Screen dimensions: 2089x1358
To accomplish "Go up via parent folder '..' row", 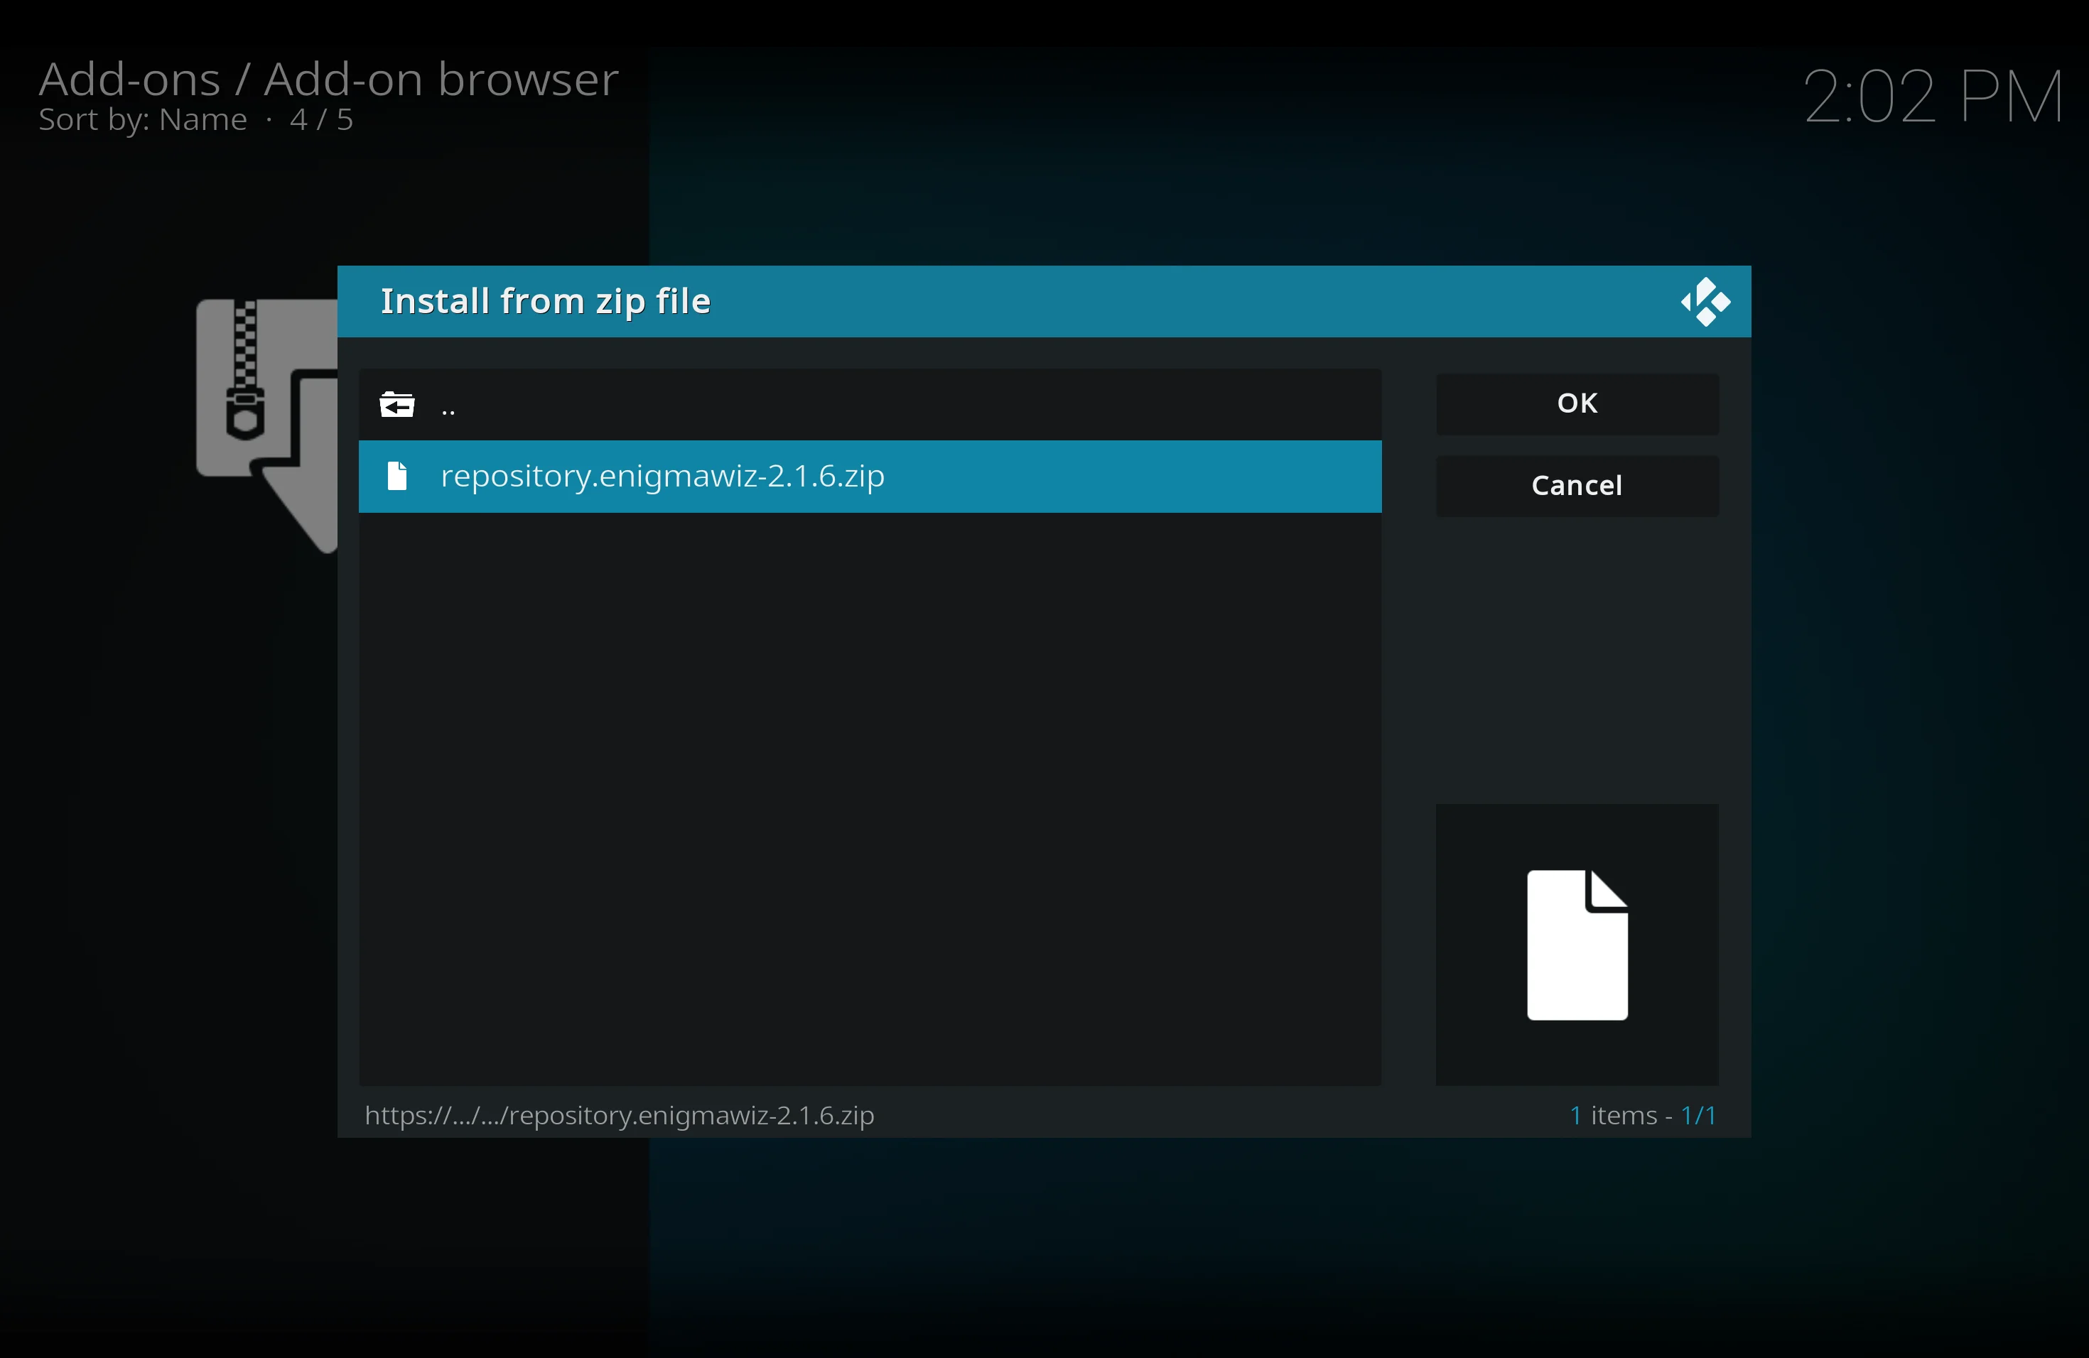I will (x=870, y=404).
